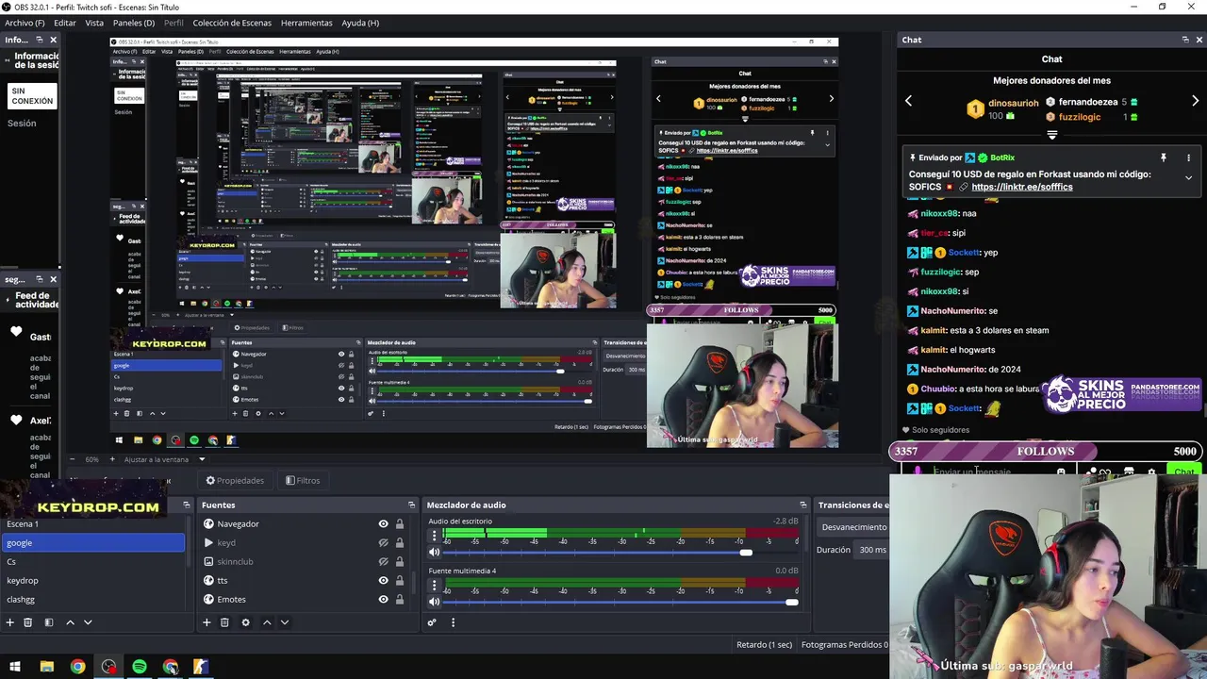Show the skinnclub source
Screen dimensions: 1207x679
click(383, 561)
